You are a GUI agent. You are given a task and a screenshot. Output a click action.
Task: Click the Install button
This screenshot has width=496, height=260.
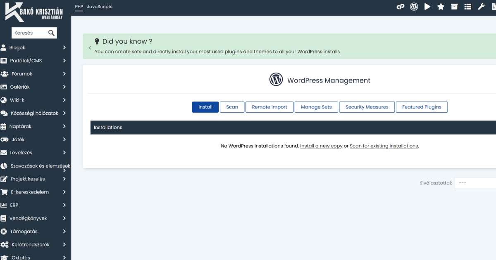click(x=205, y=107)
